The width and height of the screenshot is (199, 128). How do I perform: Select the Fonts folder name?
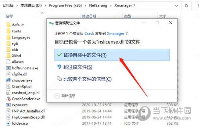tap(16, 31)
